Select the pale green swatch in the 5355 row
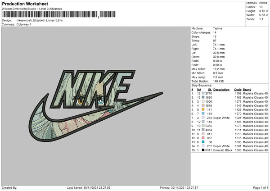Image resolution: width=270 pixels, height=191 pixels. pyautogui.click(x=203, y=126)
